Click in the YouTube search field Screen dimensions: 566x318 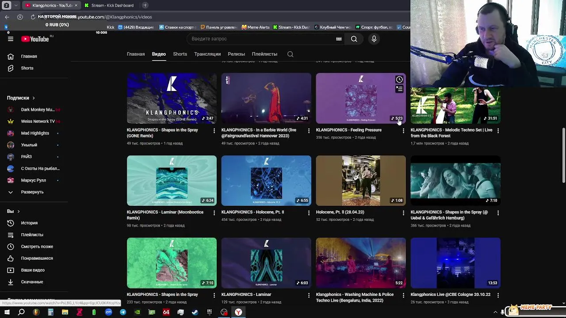point(261,39)
